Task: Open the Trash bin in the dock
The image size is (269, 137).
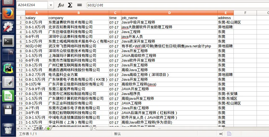Action: 8,129
